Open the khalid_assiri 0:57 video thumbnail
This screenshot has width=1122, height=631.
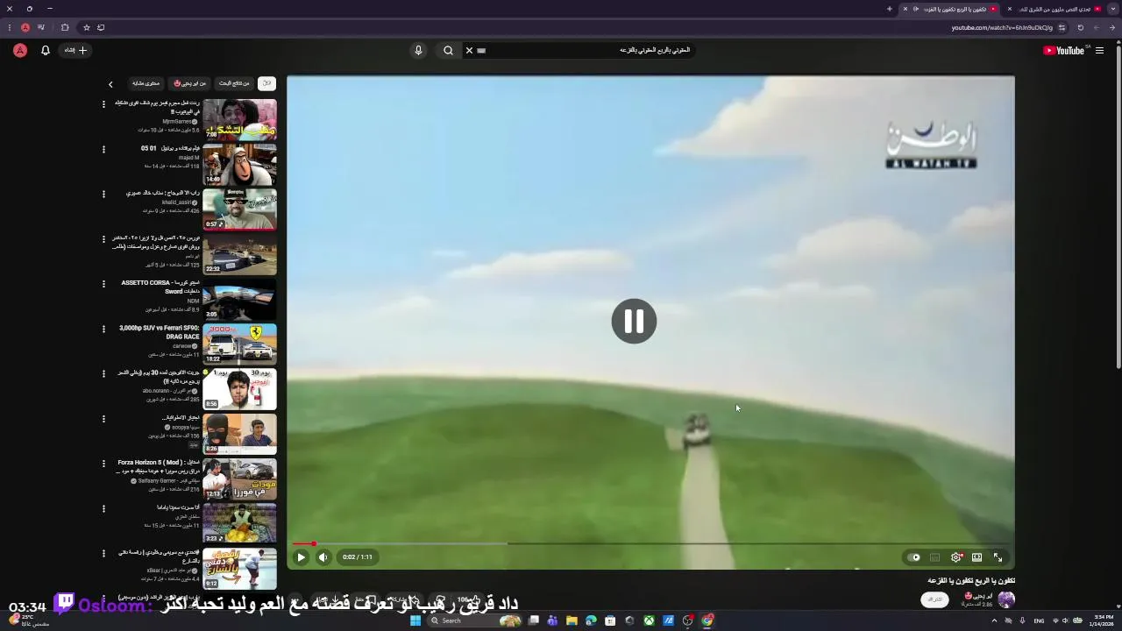click(x=239, y=209)
